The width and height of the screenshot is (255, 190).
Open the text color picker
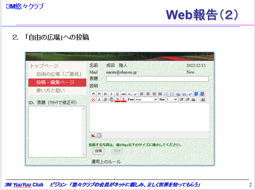[x=124, y=100]
